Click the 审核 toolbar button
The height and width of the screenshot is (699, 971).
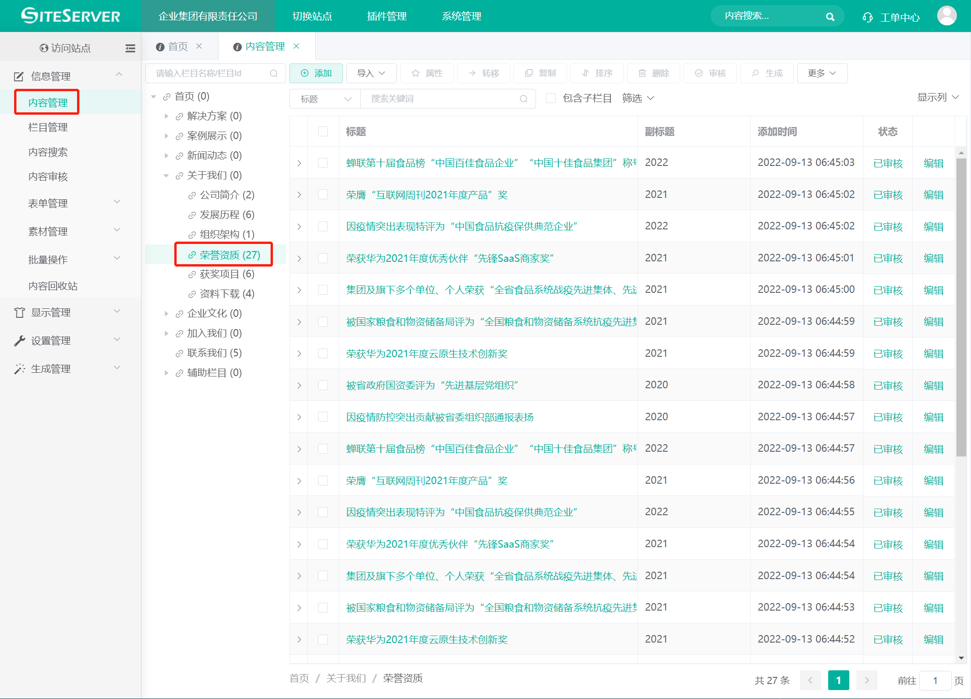click(710, 73)
